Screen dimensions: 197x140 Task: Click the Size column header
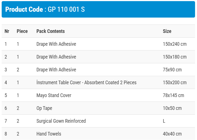pyautogui.click(x=167, y=31)
